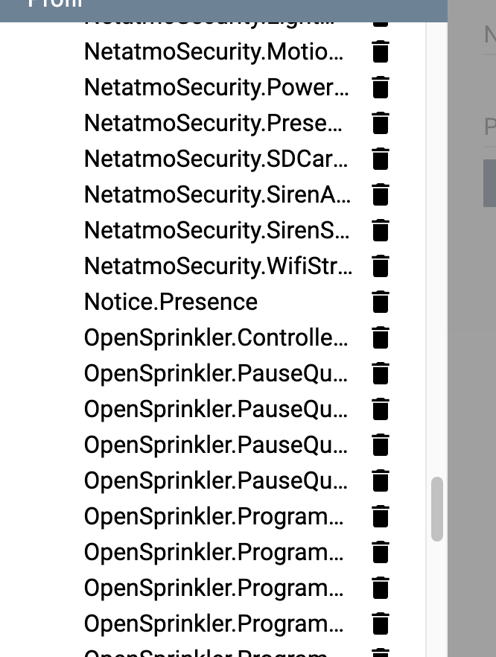Select NetatmoSecurity.SDCar… in the list
Screen dimensions: 496x657
pos(216,159)
